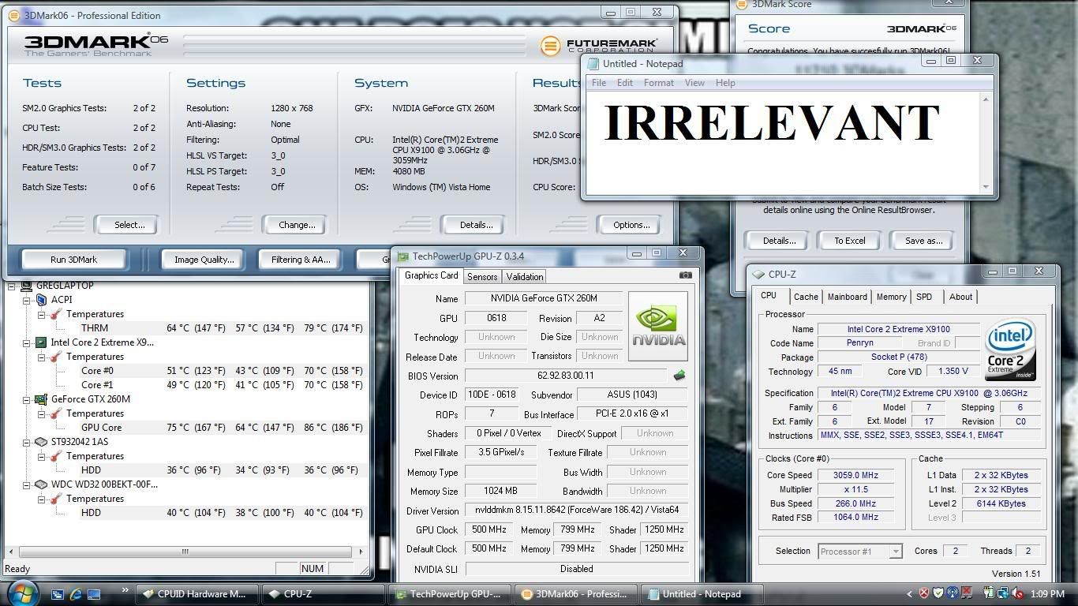Click the NVIDIA logo in GPU-Z
Viewport: 1078px width, 606px height.
pos(659,327)
